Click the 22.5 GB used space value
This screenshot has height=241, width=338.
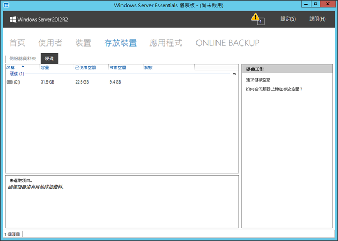[82, 82]
